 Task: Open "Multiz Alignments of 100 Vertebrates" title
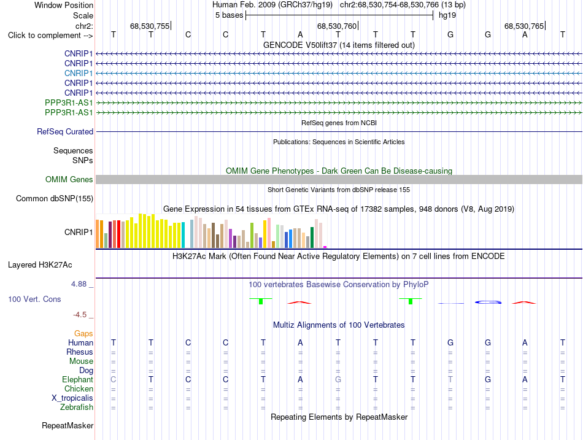339,325
